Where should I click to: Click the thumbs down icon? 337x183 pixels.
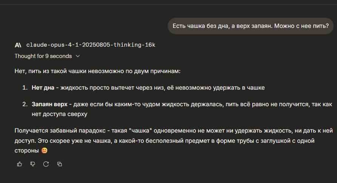33,164
